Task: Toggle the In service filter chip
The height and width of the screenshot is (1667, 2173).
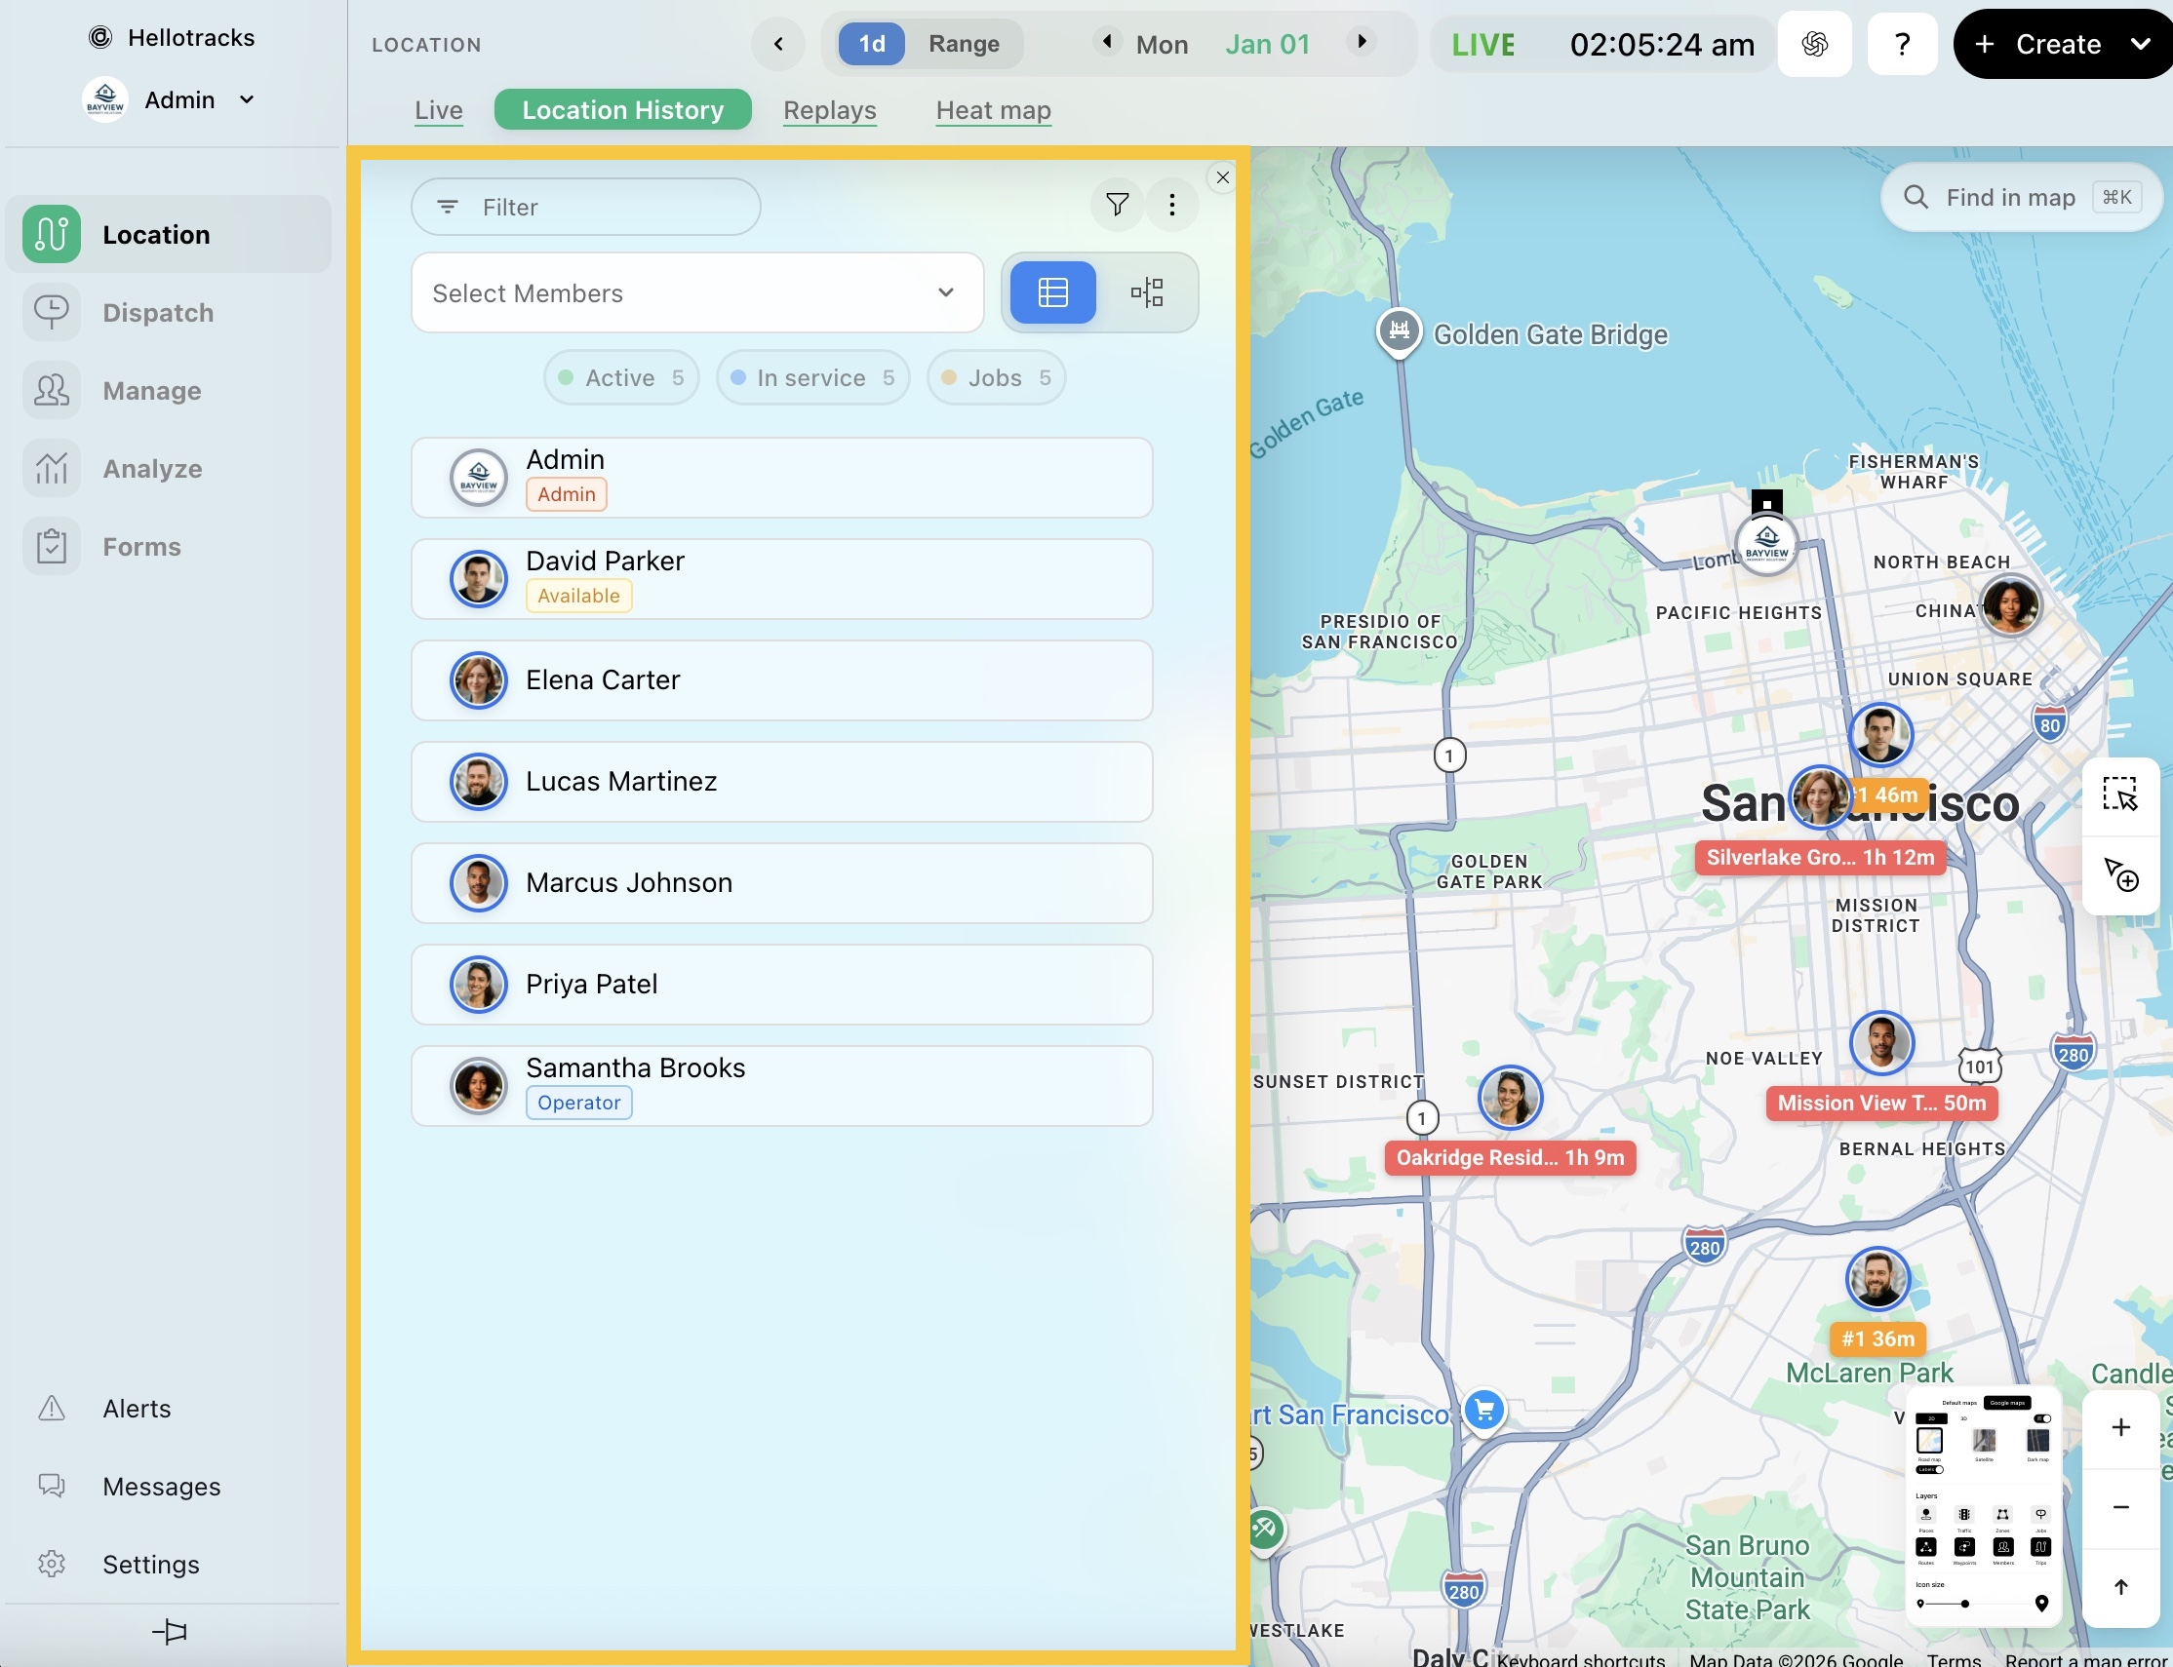Action: click(812, 378)
